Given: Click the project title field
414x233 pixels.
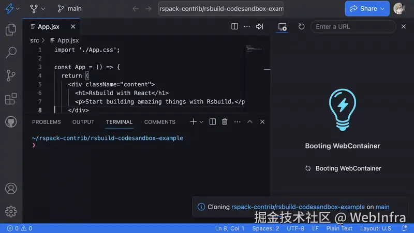Looking at the screenshot, I should pyautogui.click(x=221, y=9).
